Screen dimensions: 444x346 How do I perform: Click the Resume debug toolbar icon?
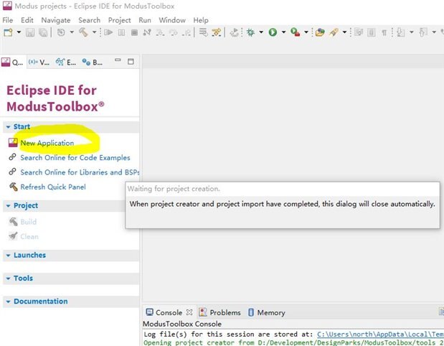pos(108,32)
